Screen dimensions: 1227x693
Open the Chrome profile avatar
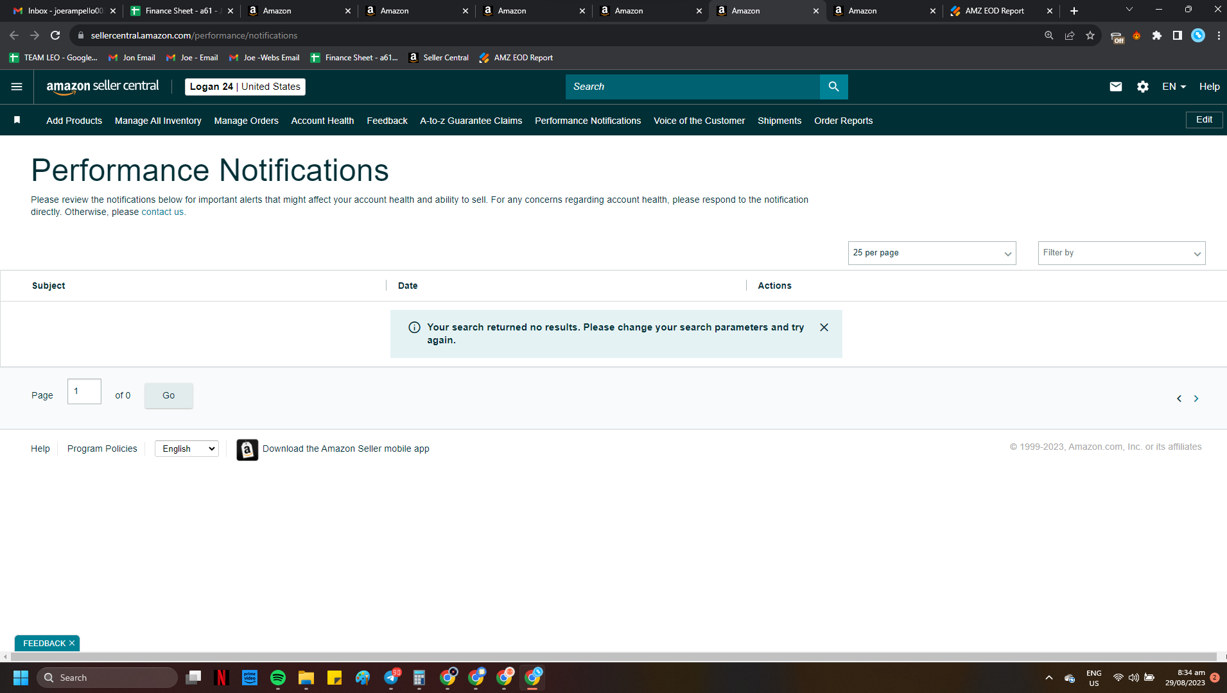[1198, 35]
